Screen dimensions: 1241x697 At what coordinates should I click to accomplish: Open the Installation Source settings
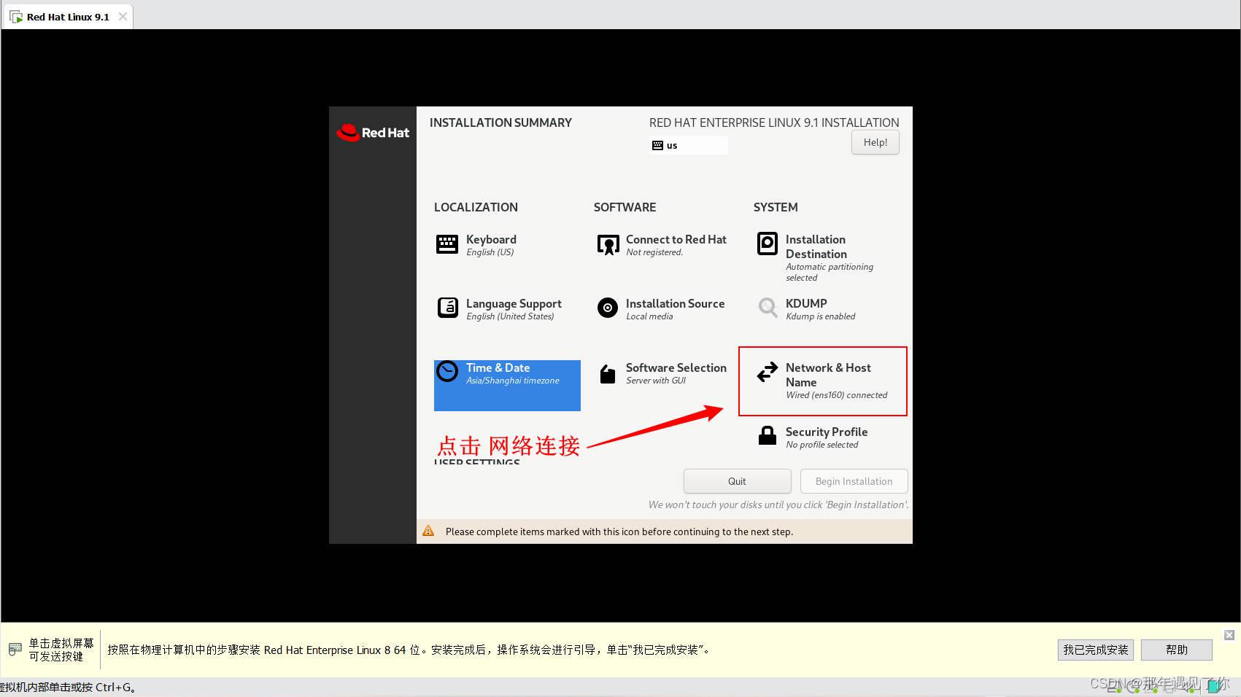click(674, 309)
